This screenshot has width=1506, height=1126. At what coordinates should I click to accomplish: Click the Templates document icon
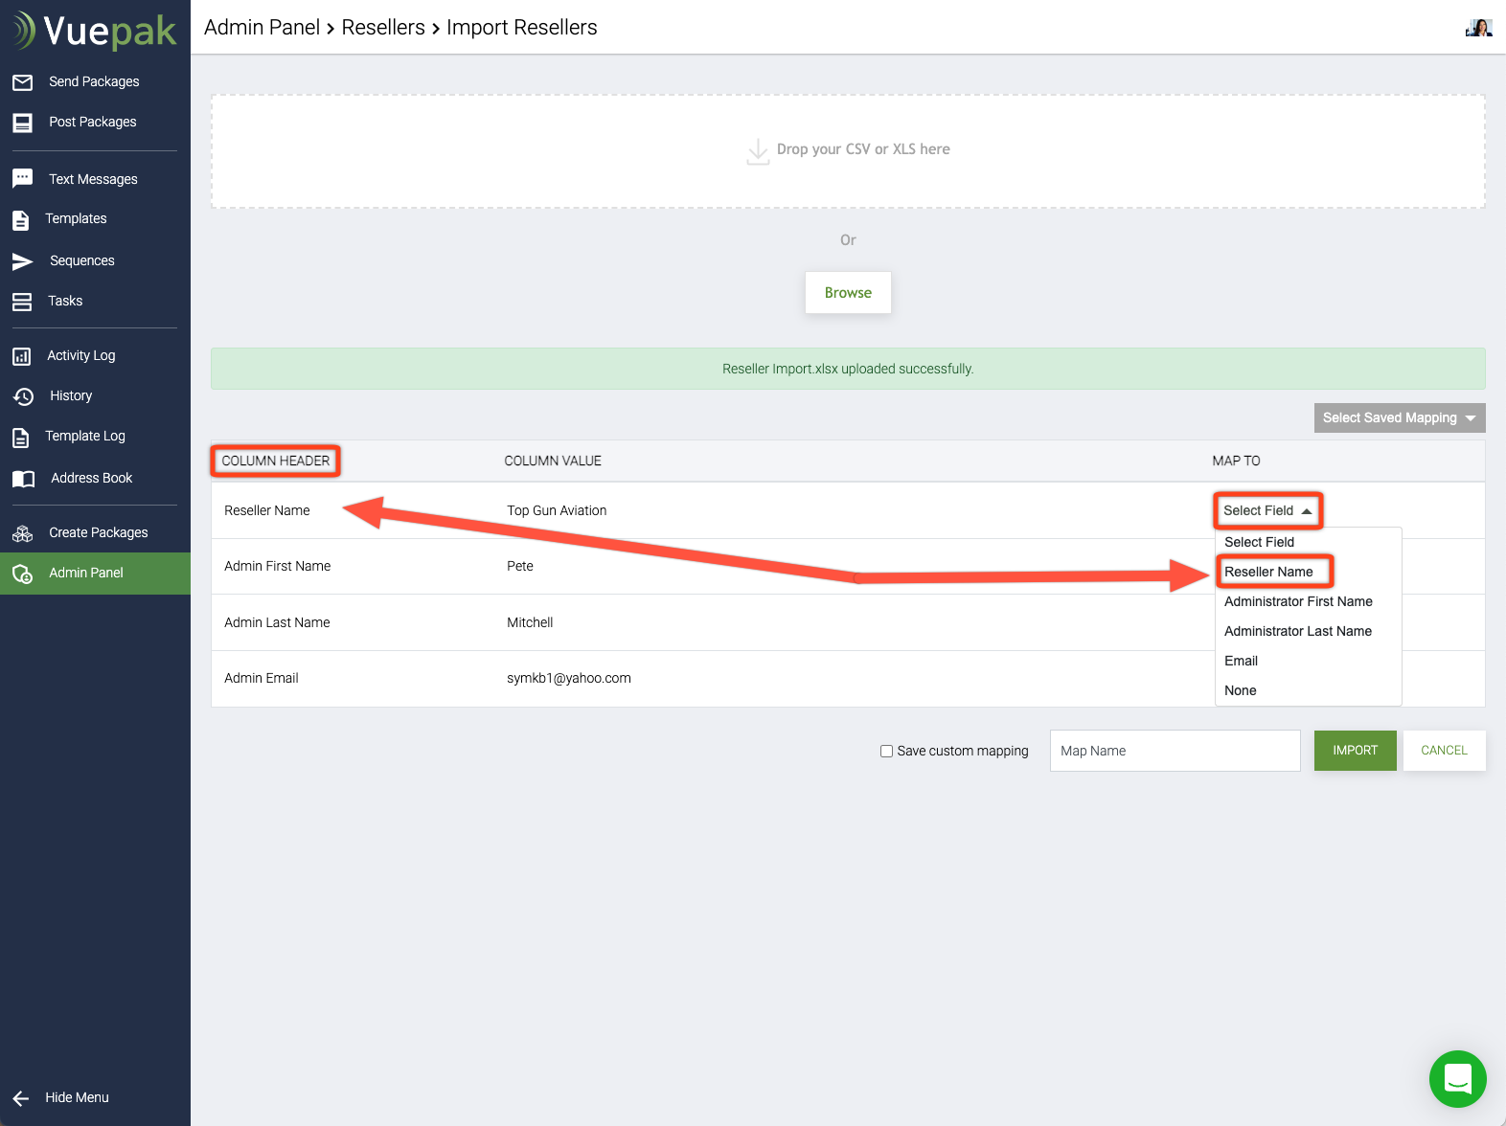[21, 219]
